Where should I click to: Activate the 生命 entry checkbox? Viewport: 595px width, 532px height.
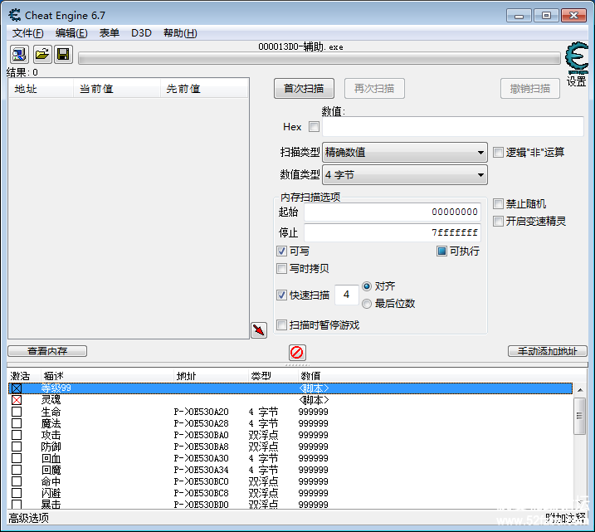click(17, 412)
